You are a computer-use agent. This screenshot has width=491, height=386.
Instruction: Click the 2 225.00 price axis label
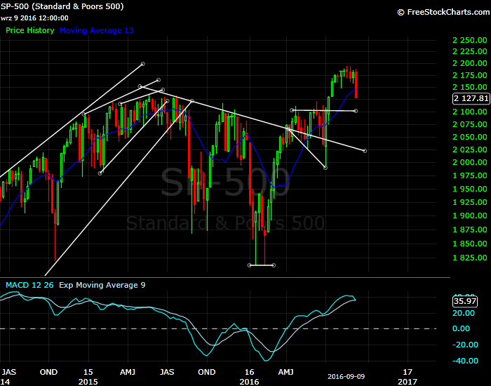[x=470, y=51]
